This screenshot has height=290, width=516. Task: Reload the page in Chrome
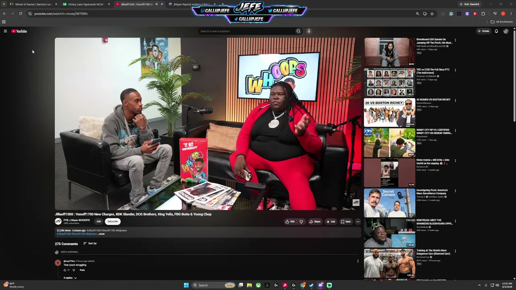[21, 14]
